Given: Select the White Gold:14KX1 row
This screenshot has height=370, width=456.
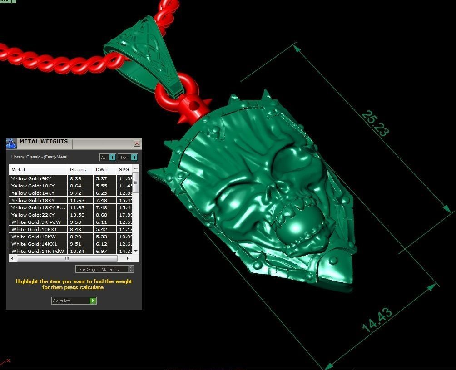Looking at the screenshot, I should pos(70,244).
